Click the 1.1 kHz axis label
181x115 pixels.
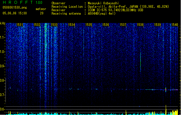[x=2, y=37]
